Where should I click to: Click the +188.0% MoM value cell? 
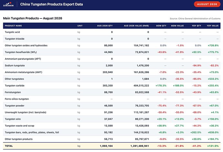click(178, 86)
